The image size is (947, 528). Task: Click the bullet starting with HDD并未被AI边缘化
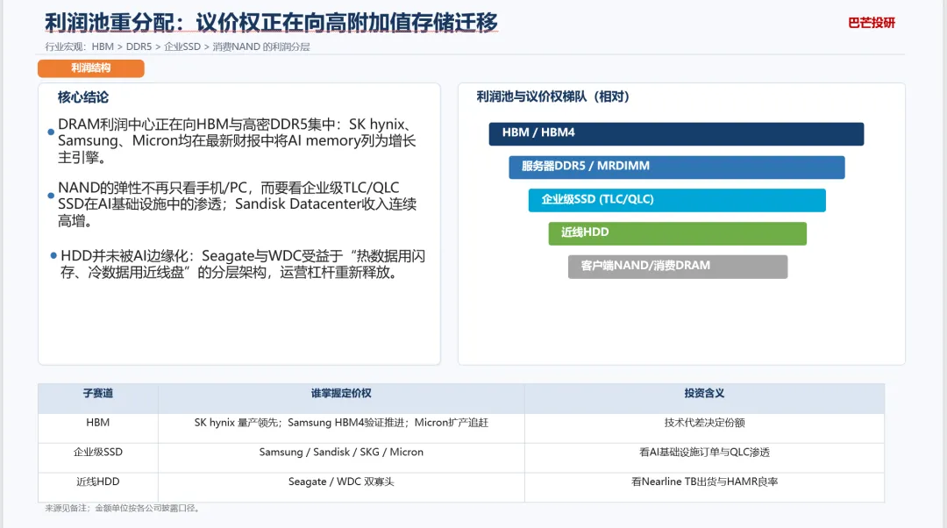coord(242,264)
